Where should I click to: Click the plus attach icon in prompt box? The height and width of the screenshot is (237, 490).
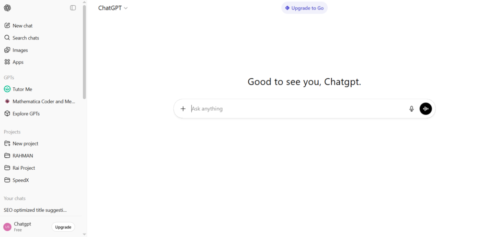tap(183, 109)
